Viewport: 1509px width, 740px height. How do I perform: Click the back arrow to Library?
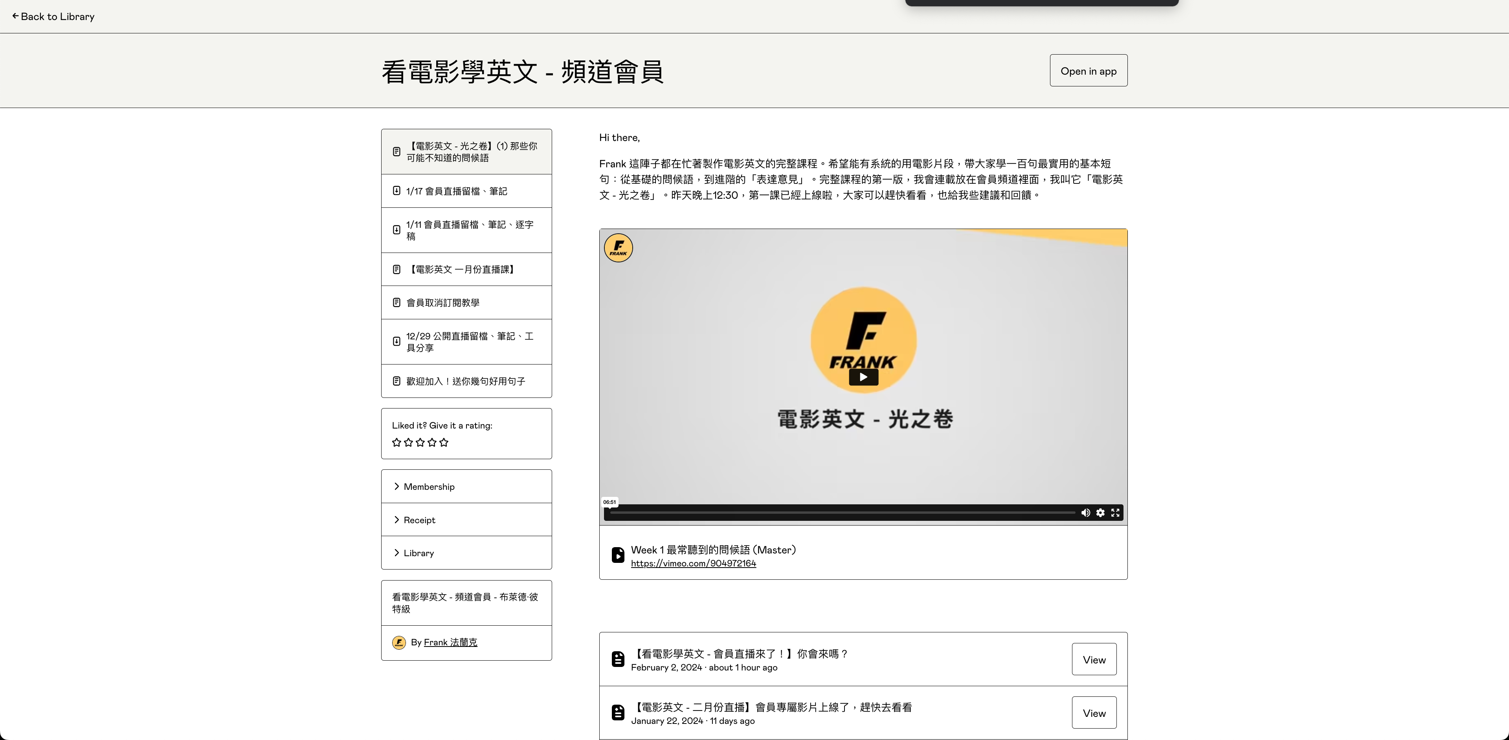point(15,16)
